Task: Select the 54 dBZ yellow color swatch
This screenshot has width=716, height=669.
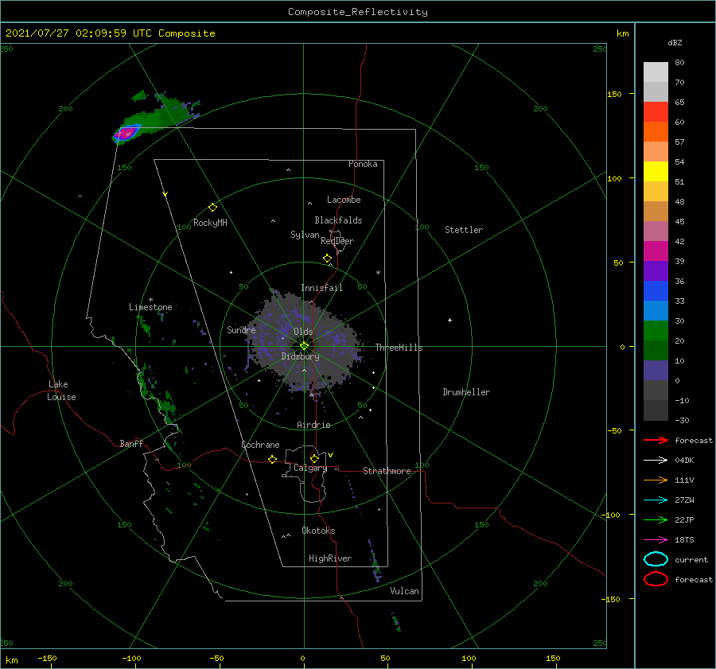Action: 656,171
